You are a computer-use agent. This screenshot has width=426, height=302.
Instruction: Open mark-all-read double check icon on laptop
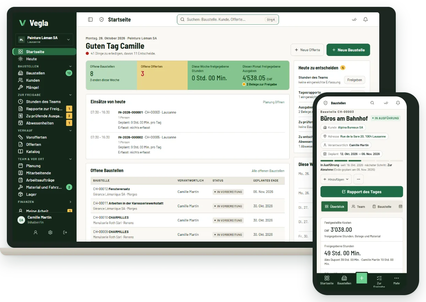click(354, 20)
